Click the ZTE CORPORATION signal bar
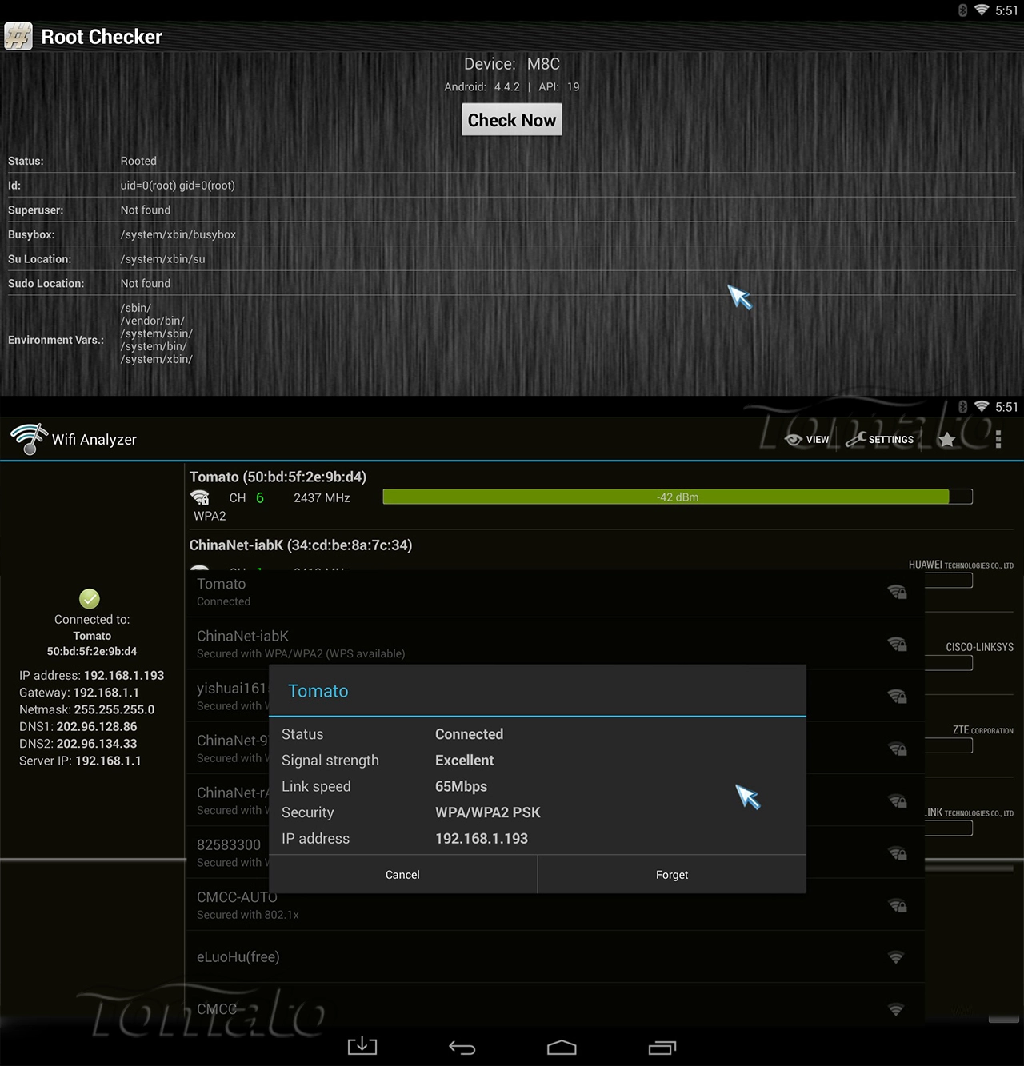Screen dimensions: 1024x1066 coord(949,745)
